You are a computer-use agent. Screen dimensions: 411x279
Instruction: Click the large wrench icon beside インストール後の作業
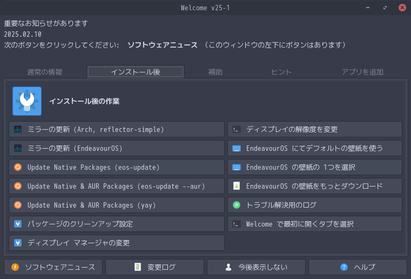[27, 101]
